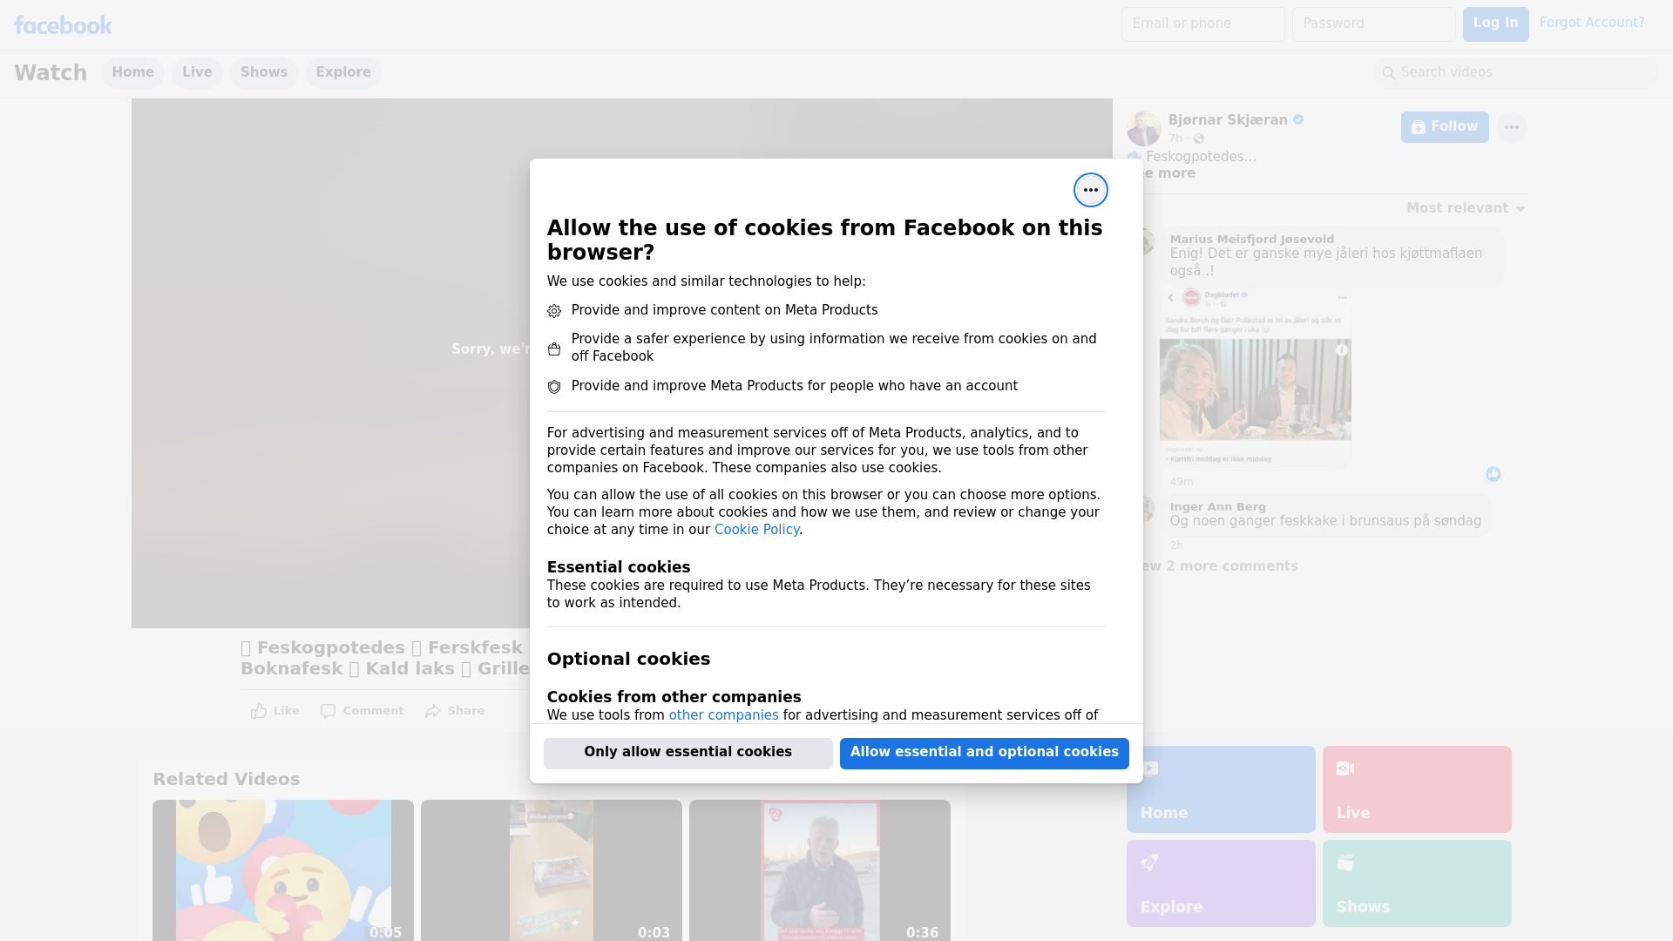Screen dimensions: 1673x941
Task: Click the thumbs-up Like icon under video
Action: click(x=259, y=711)
